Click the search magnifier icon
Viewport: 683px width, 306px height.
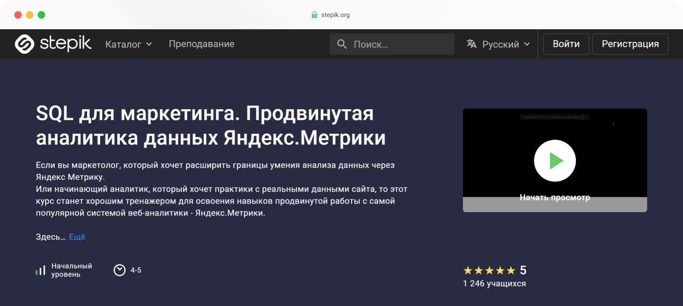342,44
